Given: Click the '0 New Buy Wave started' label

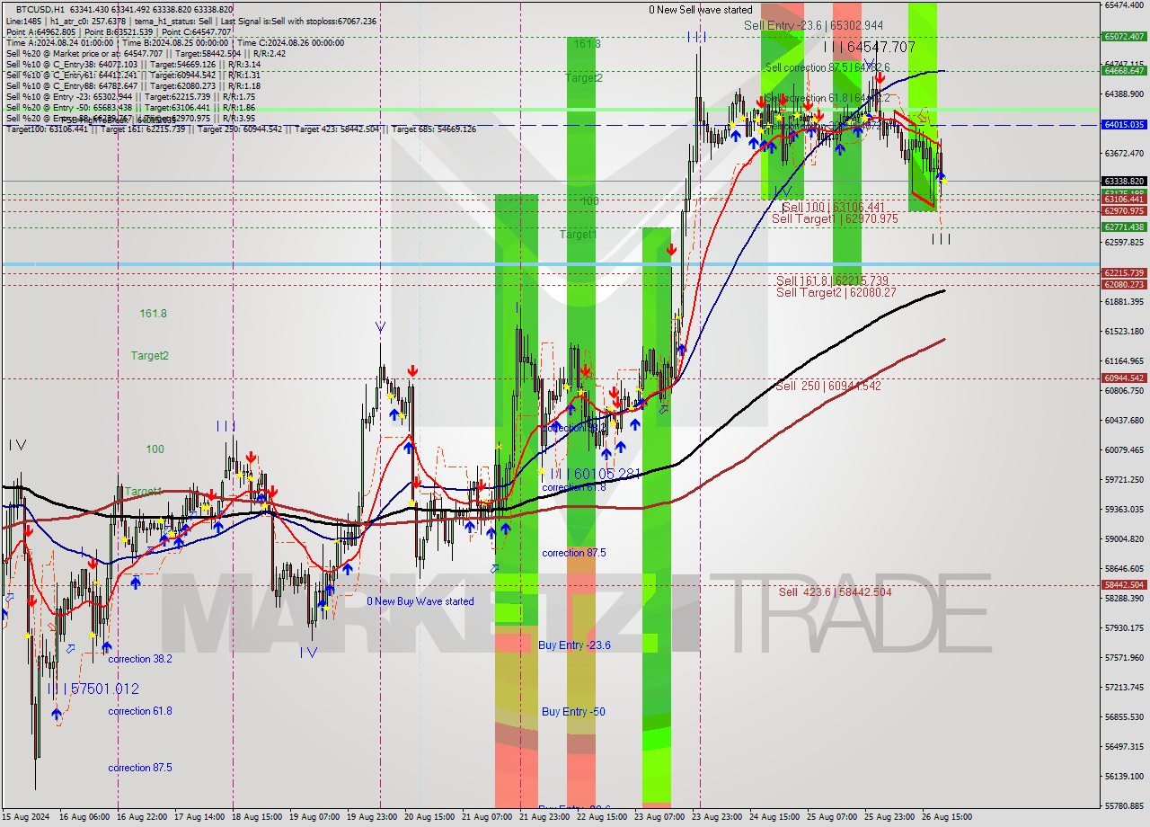Looking at the screenshot, I should 420,601.
